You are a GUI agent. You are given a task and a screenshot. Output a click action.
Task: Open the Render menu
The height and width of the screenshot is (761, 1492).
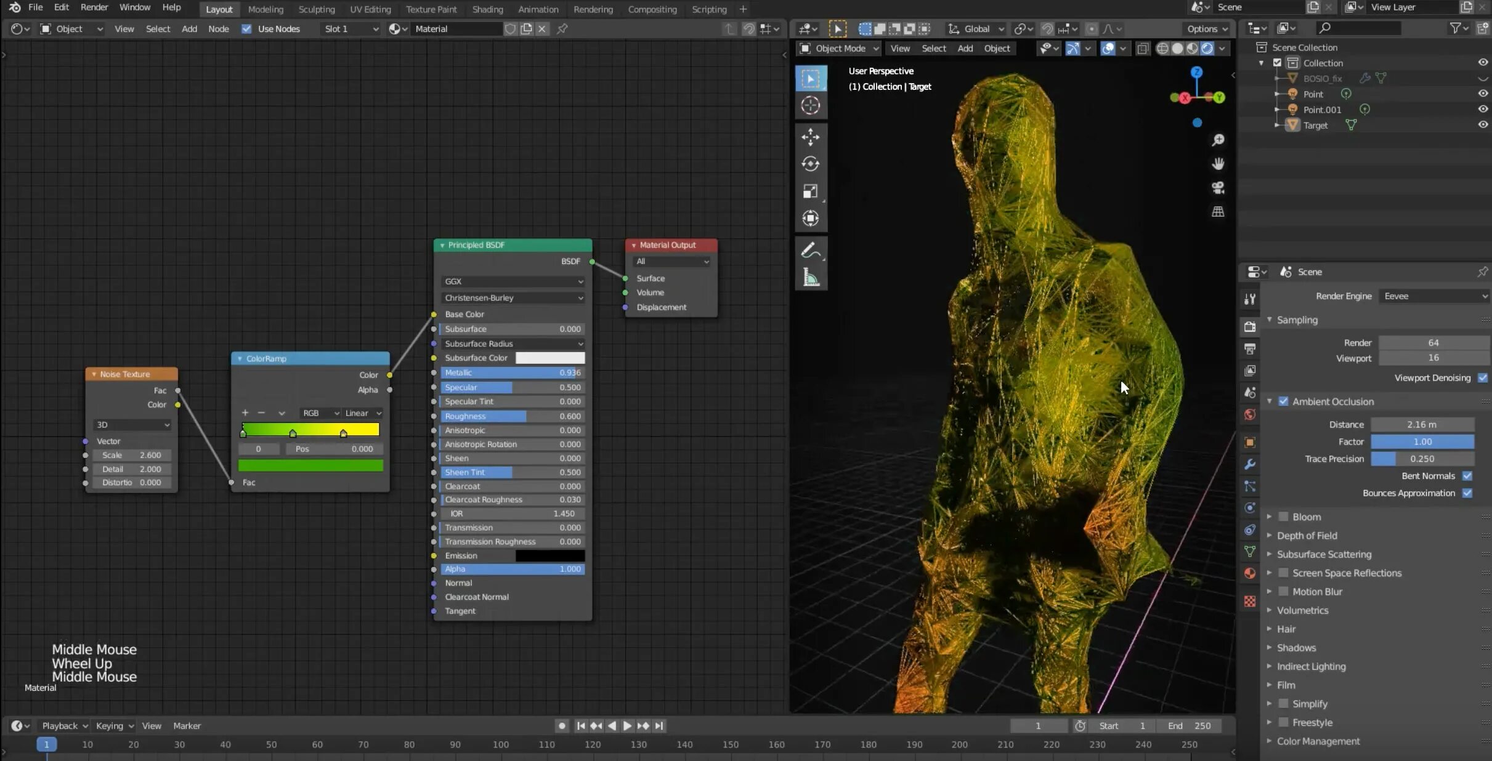[94, 7]
